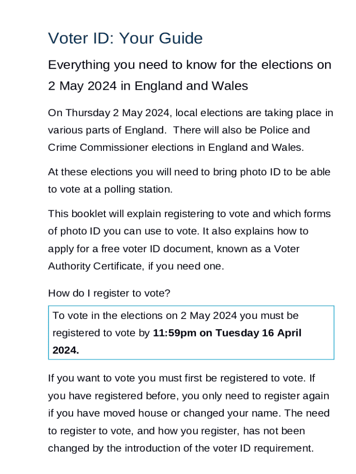
Task: Click the 'apply for a free voter ID document' line
Action: (174, 249)
